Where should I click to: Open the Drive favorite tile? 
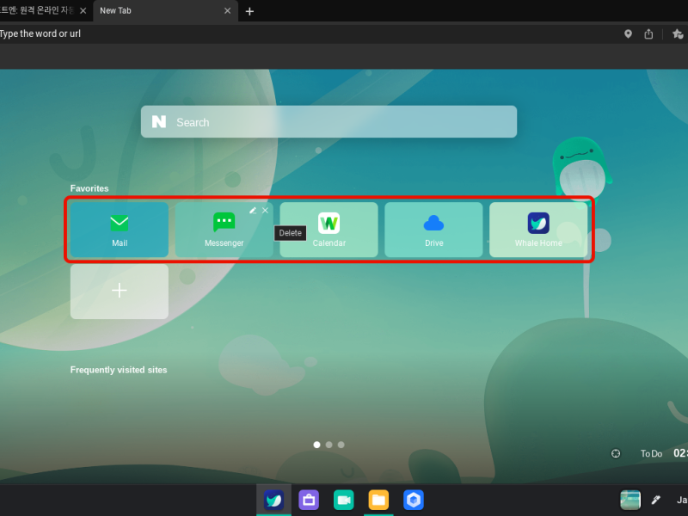point(433,230)
